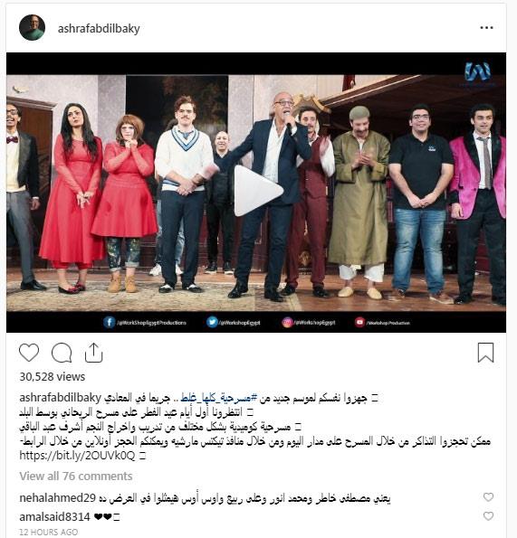Open the hashtag in the caption
This screenshot has width=517, height=538.
click(219, 398)
